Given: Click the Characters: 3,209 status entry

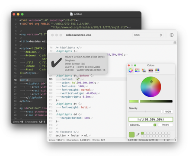Looking at the screenshot, I should [x=78, y=140].
